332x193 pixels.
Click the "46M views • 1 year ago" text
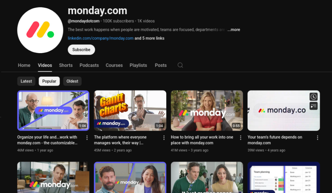[35, 150]
